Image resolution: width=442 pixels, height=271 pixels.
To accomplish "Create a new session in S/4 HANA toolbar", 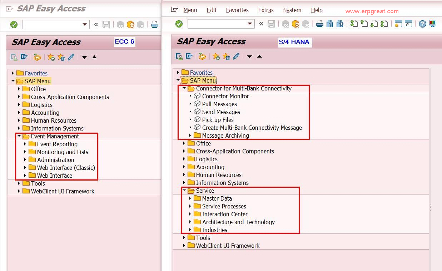I will click(398, 24).
